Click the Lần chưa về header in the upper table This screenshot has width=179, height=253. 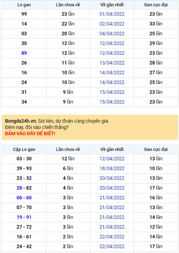coord(68,5)
